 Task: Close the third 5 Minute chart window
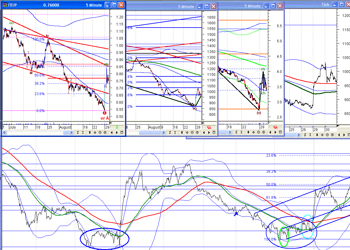click(280, 6)
